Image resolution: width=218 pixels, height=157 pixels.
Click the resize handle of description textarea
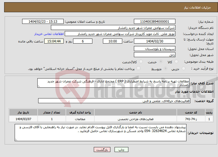coord(39,86)
